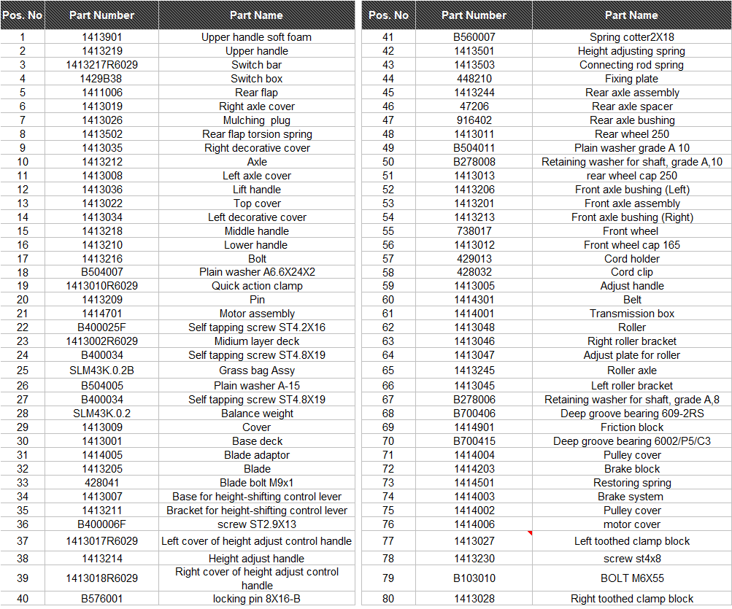Click the right Part Name column header
Image resolution: width=732 pixels, height=609 pixels.
coord(631,15)
